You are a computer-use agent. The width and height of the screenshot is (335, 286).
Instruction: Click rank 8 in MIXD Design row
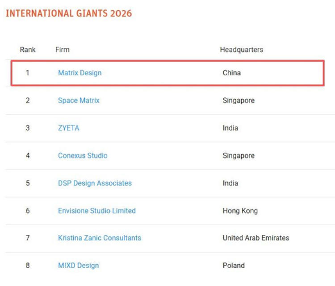point(28,265)
